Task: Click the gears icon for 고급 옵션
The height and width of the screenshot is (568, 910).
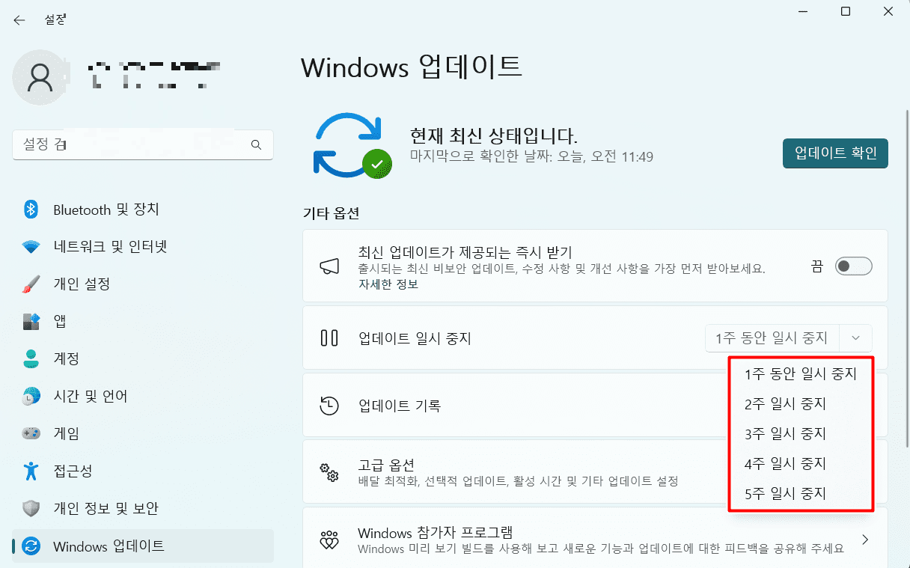Action: pos(329,472)
